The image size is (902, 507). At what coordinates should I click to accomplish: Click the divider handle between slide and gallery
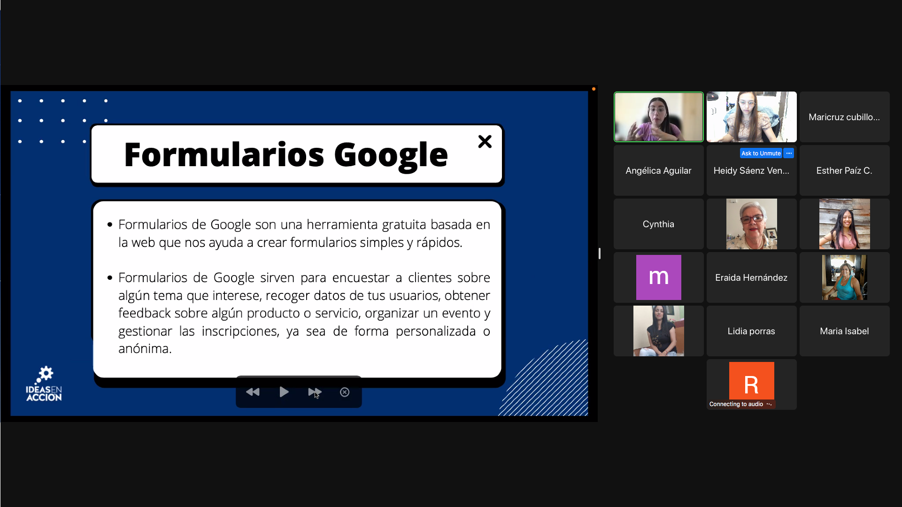600,253
